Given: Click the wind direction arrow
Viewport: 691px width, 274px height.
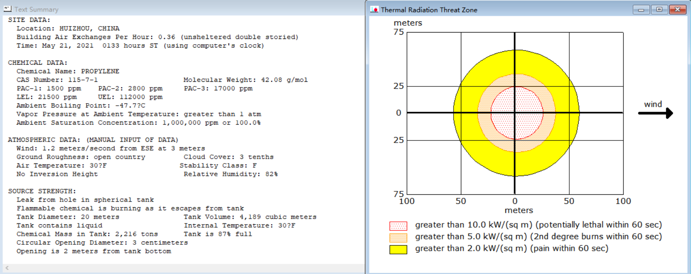Looking at the screenshot, I should point(655,113).
